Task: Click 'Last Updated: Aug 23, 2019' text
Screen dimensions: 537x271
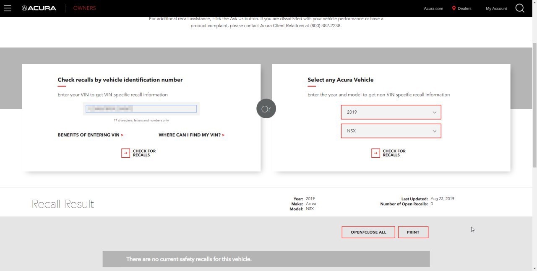Action: pos(428,199)
